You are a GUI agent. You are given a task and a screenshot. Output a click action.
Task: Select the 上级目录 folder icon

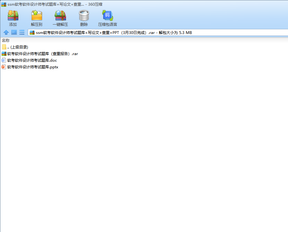coord(4,47)
